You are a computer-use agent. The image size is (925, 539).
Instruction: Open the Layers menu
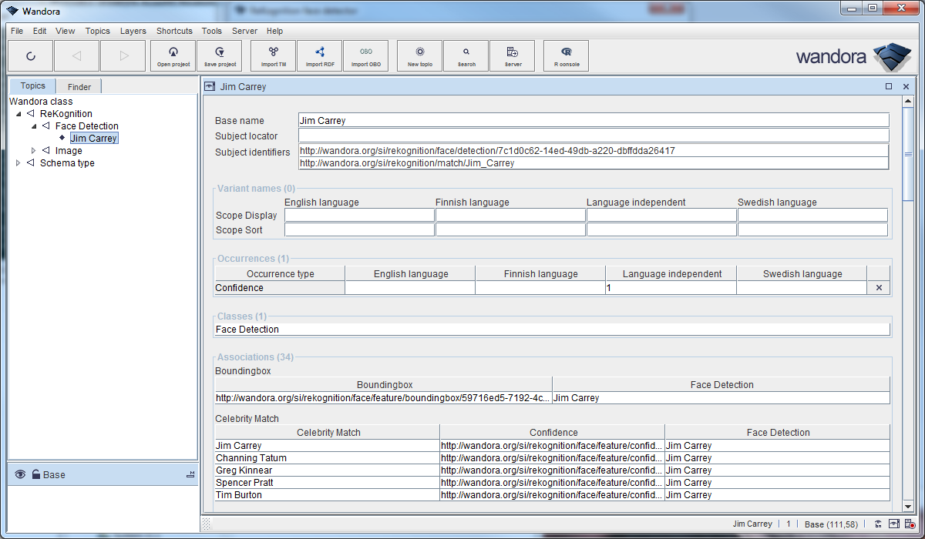point(133,31)
